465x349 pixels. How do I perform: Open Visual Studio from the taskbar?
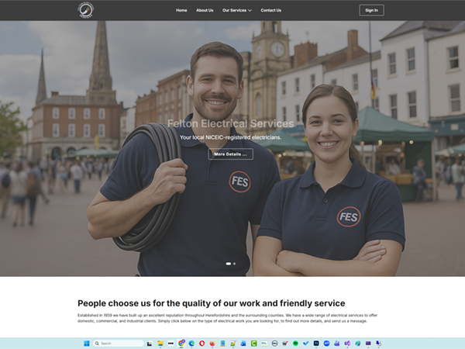click(347, 344)
